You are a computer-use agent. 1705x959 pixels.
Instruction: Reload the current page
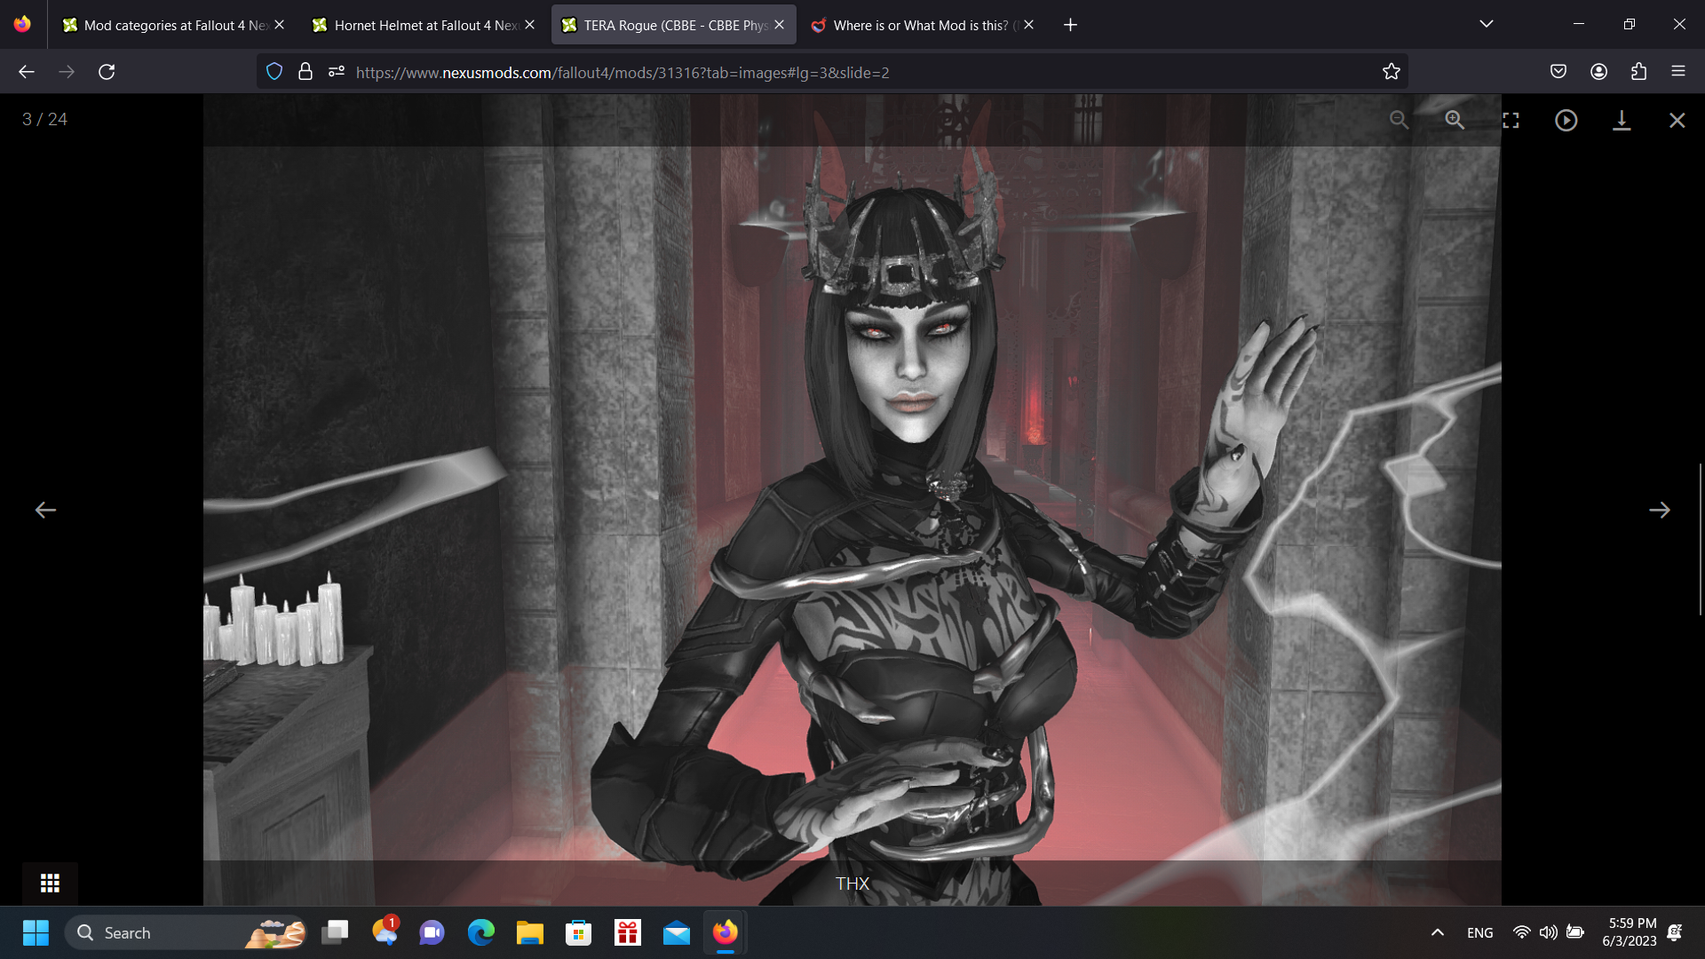[x=107, y=72]
